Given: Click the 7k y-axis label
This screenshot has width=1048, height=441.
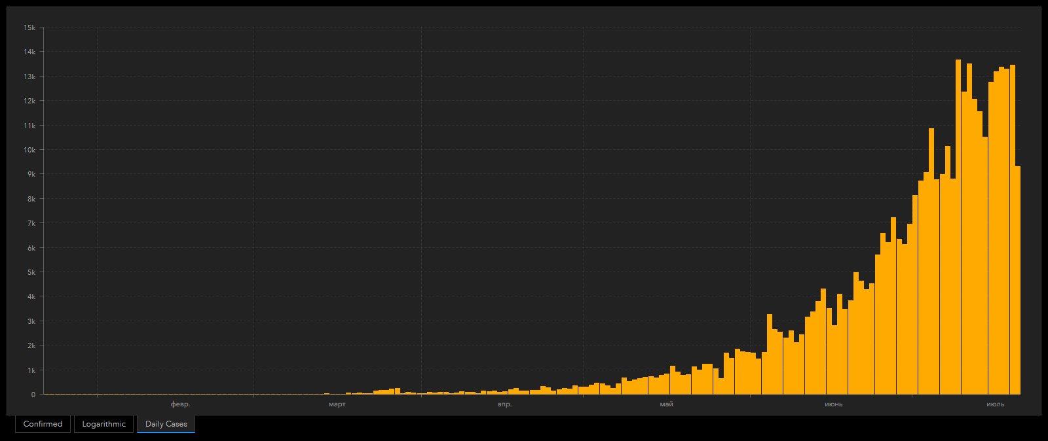Looking at the screenshot, I should coord(31,223).
